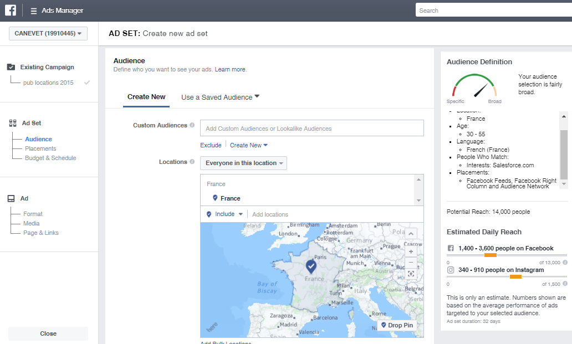Click the info icon beside Locations
Viewport: 572px width, 344px height.
(192, 161)
